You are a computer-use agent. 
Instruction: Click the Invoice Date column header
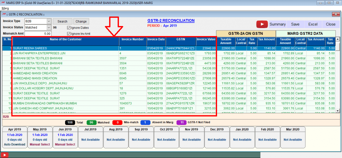(x=156, y=41)
